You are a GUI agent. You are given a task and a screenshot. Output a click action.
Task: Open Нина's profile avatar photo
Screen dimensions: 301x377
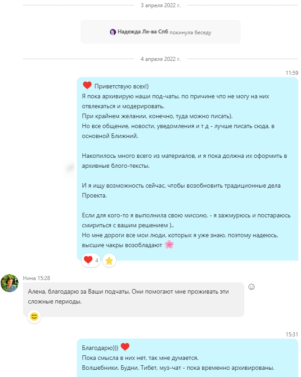9,283
